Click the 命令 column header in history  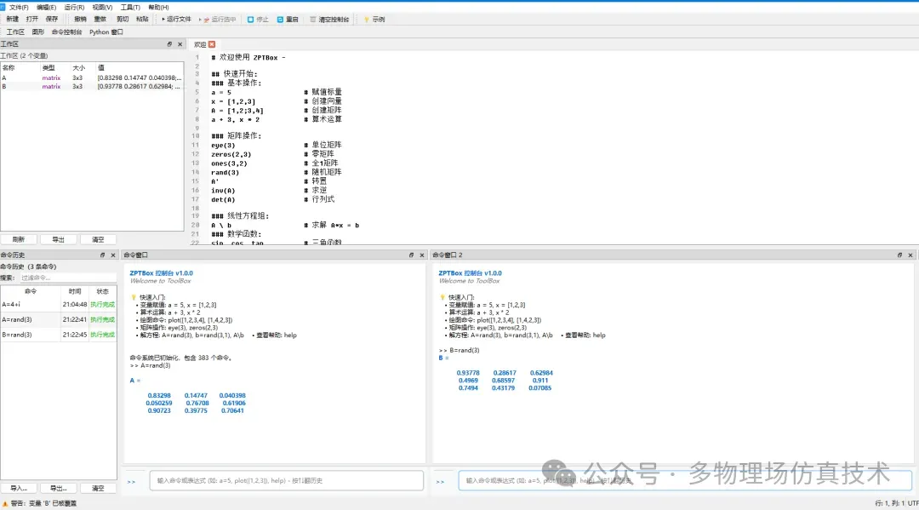(31, 291)
